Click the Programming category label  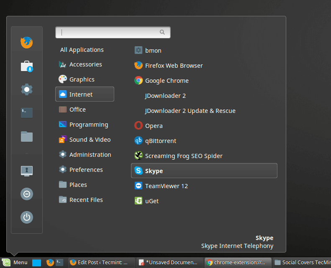tap(89, 125)
